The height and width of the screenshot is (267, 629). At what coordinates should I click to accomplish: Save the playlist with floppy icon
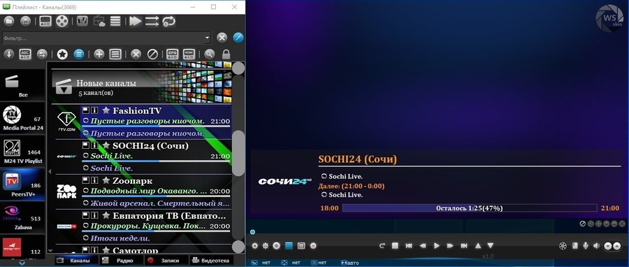[25, 21]
